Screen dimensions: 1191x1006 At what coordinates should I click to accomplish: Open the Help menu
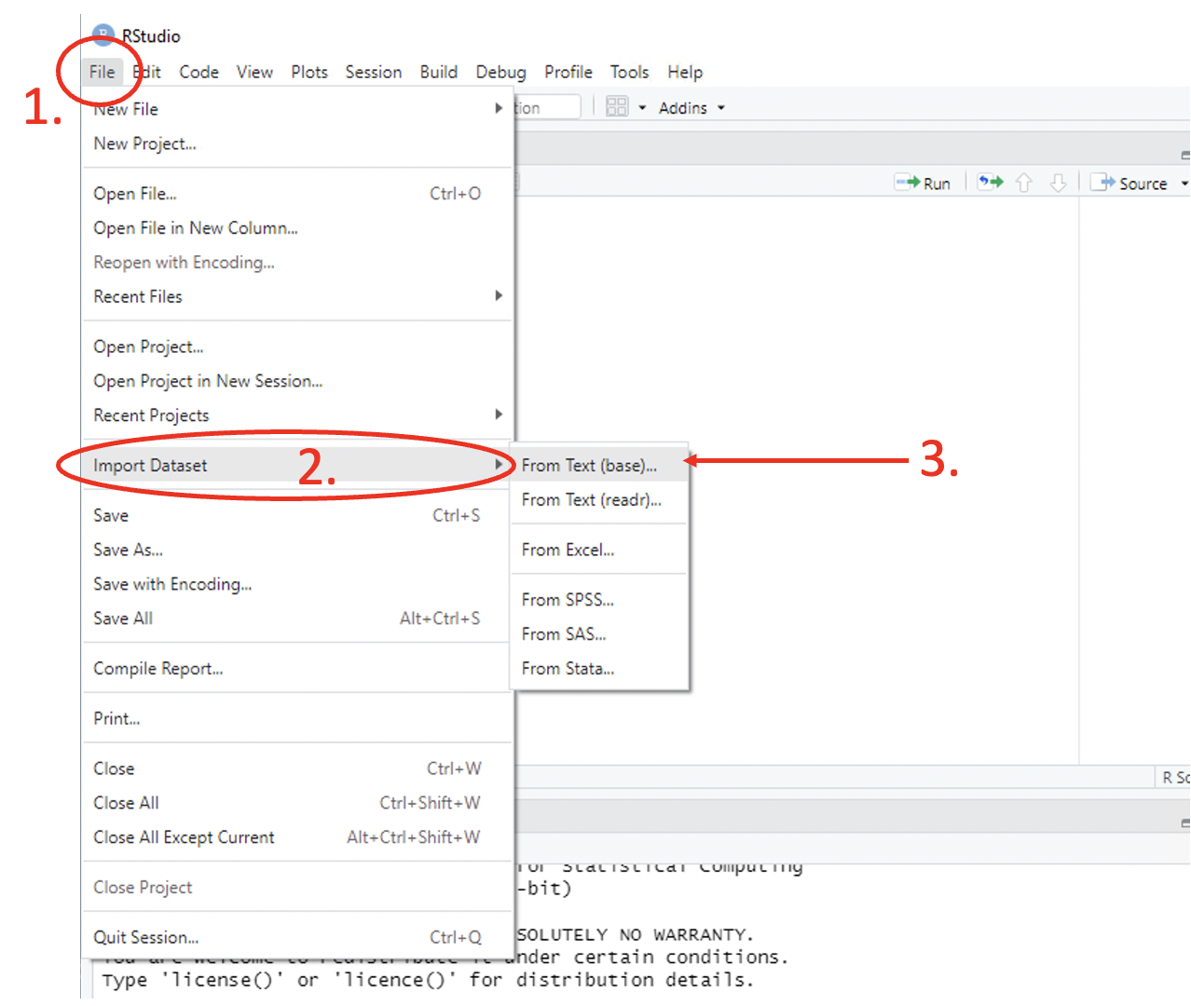[685, 72]
